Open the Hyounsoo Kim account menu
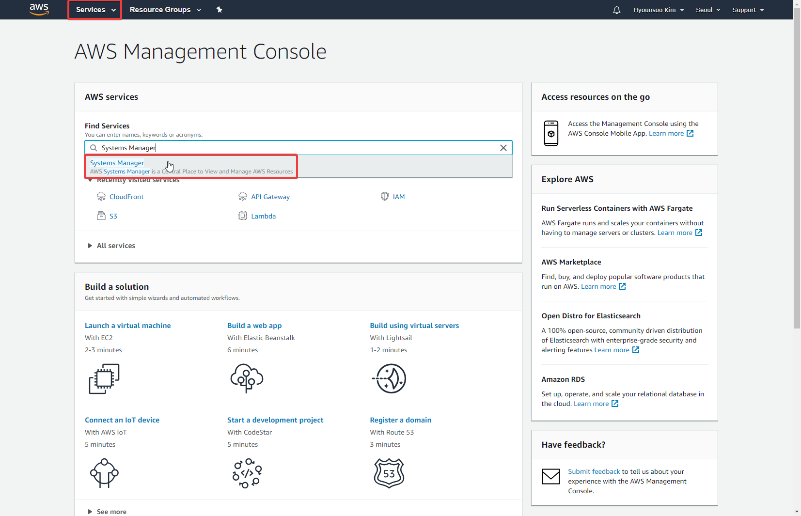This screenshot has height=516, width=801. 659,10
